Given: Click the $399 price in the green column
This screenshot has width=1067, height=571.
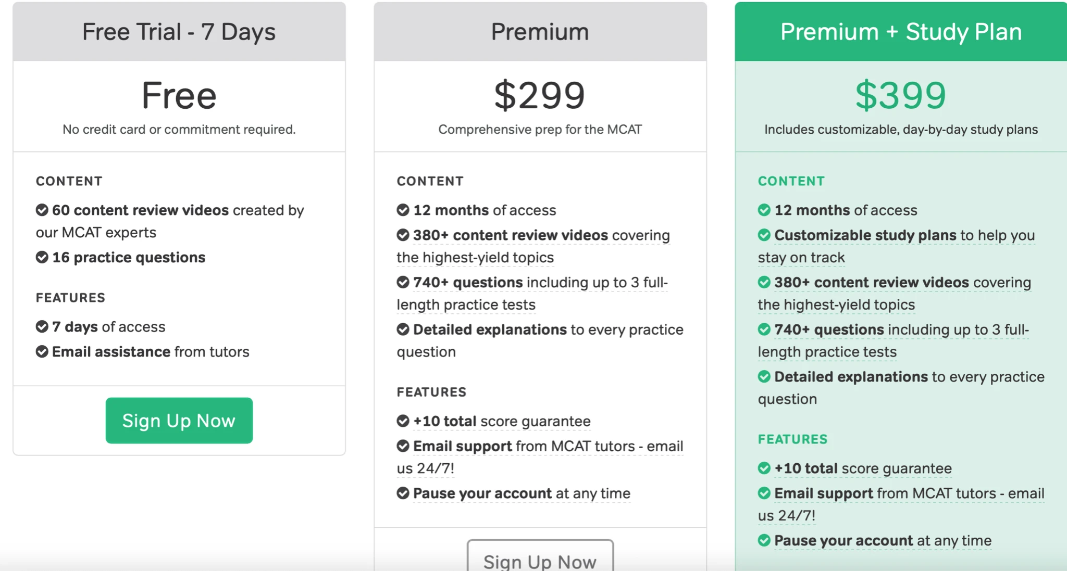Looking at the screenshot, I should [901, 96].
